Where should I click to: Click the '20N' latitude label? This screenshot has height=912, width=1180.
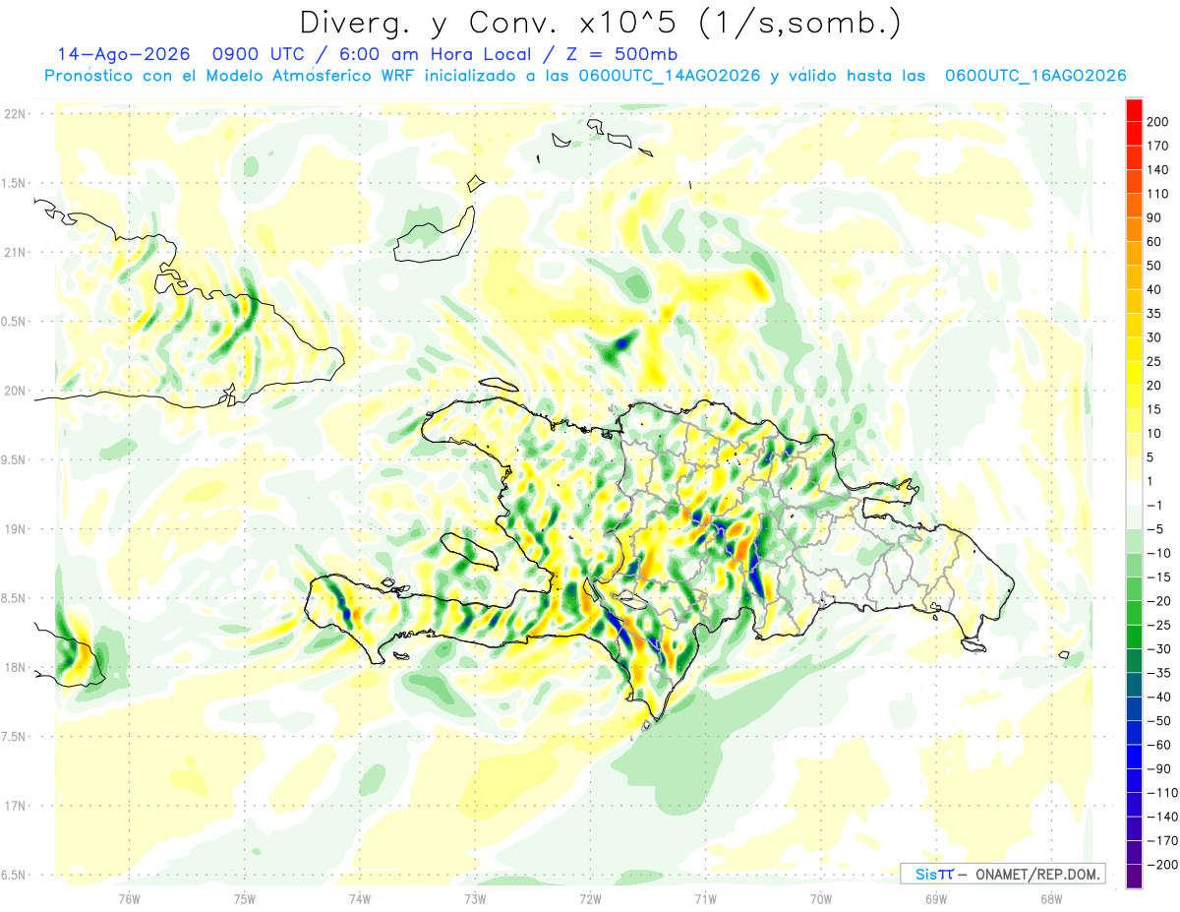click(15, 391)
